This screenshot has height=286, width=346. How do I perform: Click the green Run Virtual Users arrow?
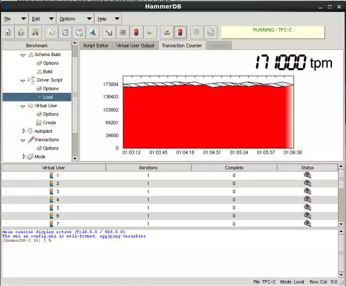[150, 32]
